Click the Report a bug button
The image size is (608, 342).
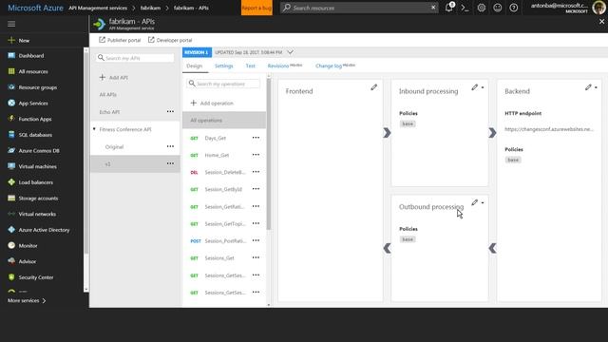click(256, 8)
